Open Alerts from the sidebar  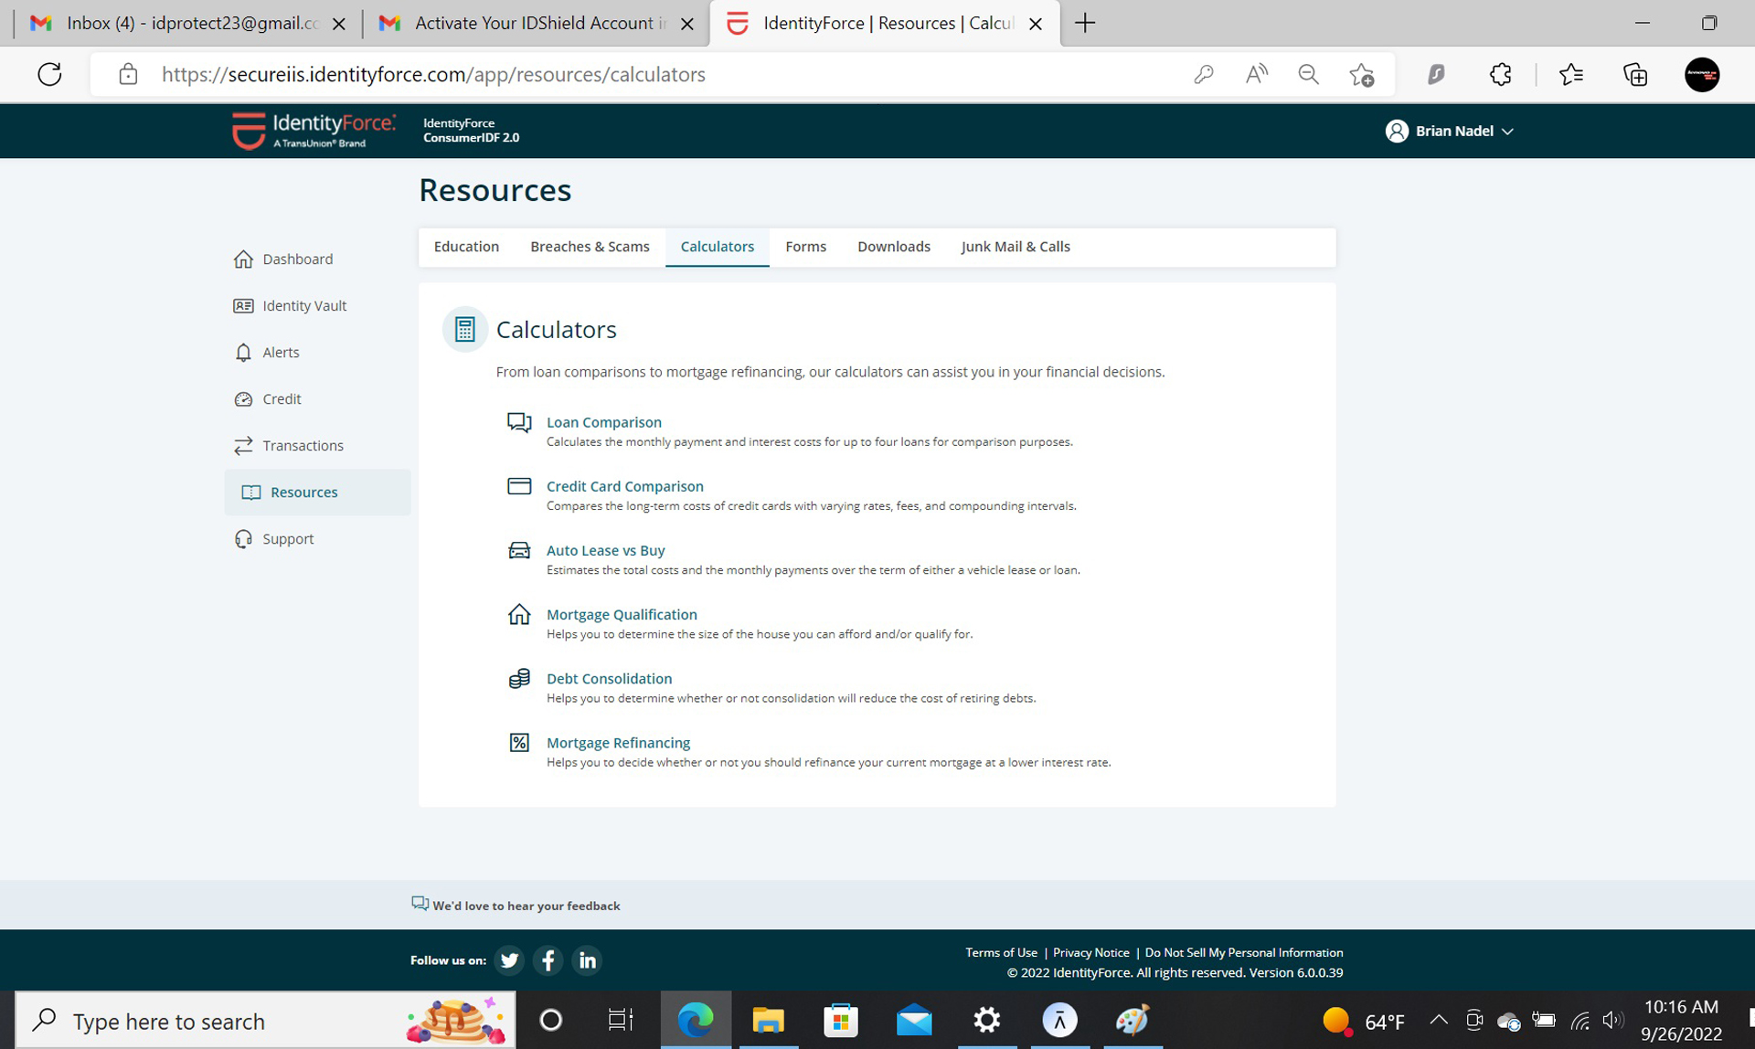pyautogui.click(x=280, y=353)
